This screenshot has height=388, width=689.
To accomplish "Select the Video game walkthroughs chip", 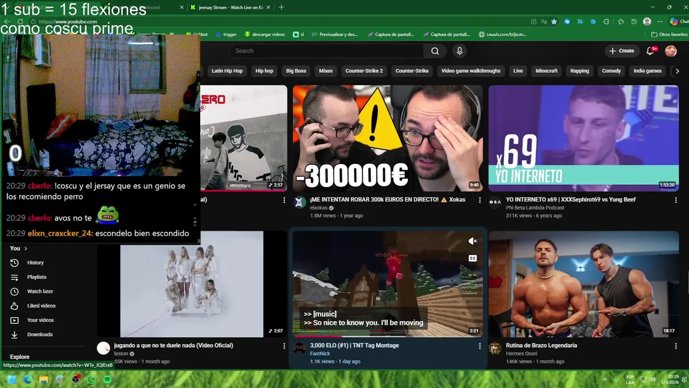I will (471, 71).
